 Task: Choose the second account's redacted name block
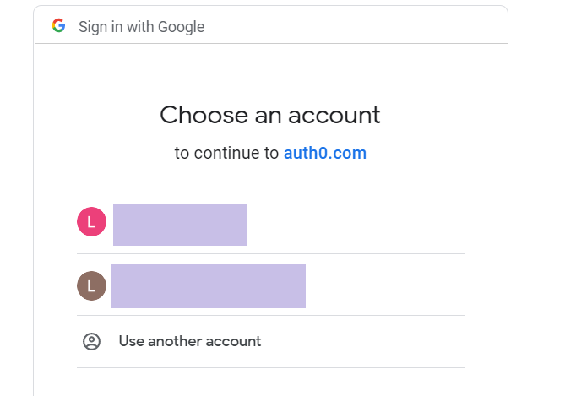point(209,285)
